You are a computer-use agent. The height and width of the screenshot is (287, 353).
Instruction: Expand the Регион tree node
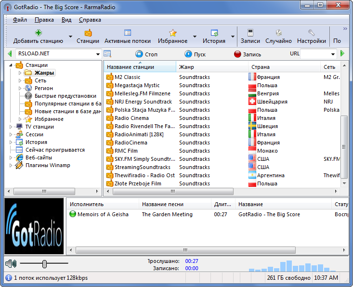[x=20, y=88]
